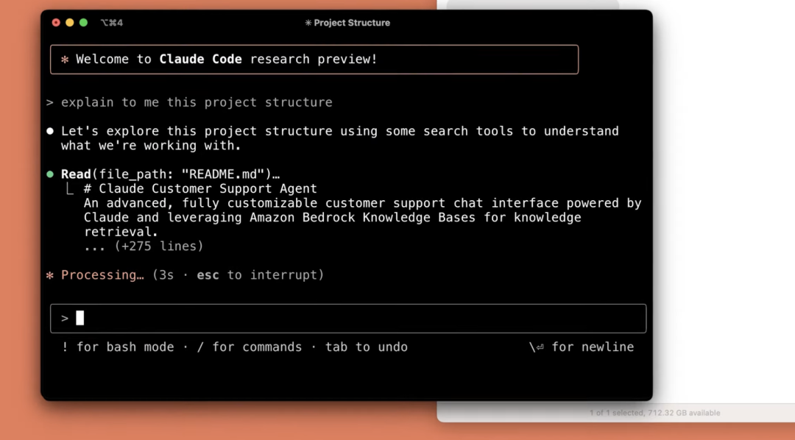Image resolution: width=795 pixels, height=440 pixels.
Task: Click the "Project Structure" window title
Action: [x=352, y=23]
